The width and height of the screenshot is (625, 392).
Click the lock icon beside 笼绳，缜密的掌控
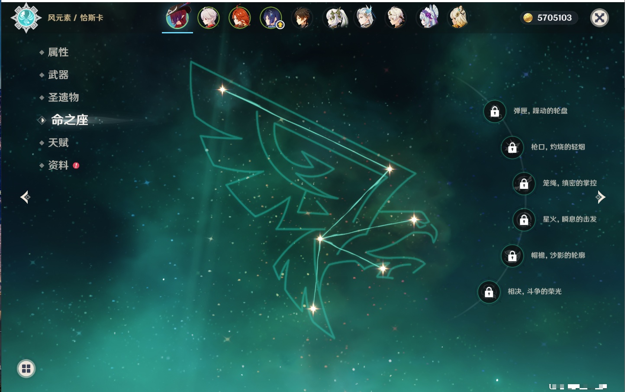tap(524, 184)
